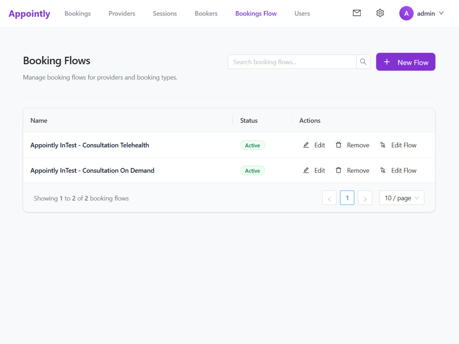459x344 pixels.
Task: Select page 1 in pagination
Action: 347,198
